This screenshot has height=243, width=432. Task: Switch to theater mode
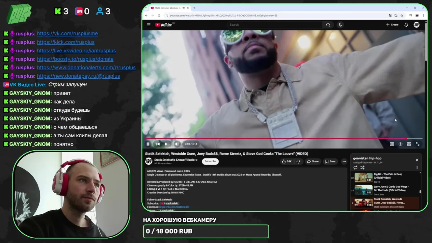pyautogui.click(x=409, y=144)
